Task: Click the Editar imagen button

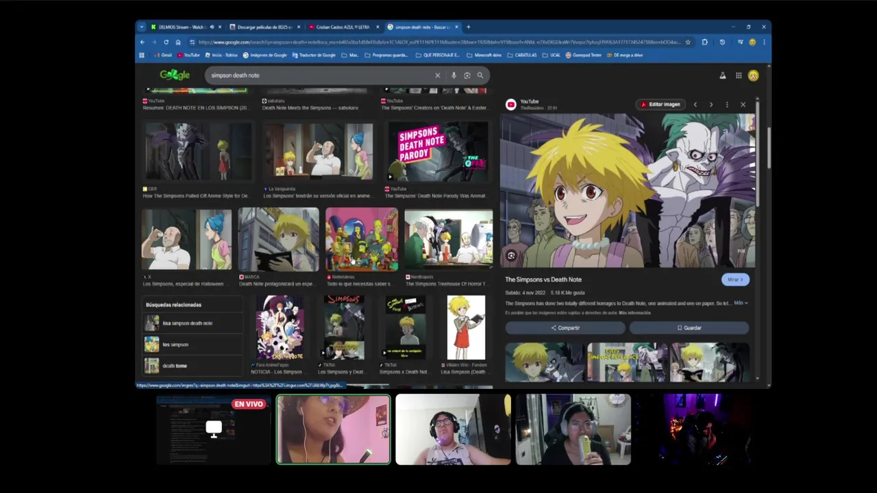Action: tap(660, 104)
